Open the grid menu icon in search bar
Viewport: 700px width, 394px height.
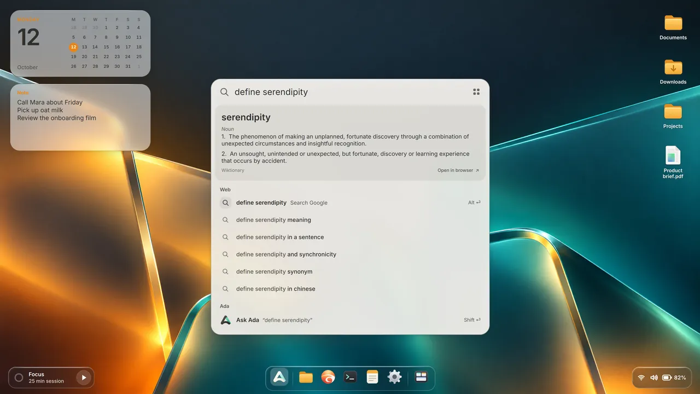[x=476, y=92]
